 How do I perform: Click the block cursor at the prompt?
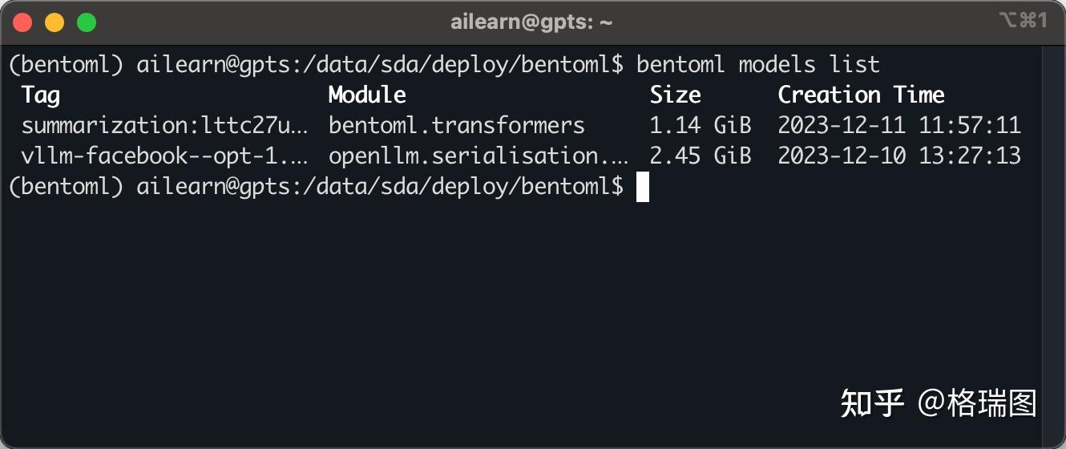[643, 187]
